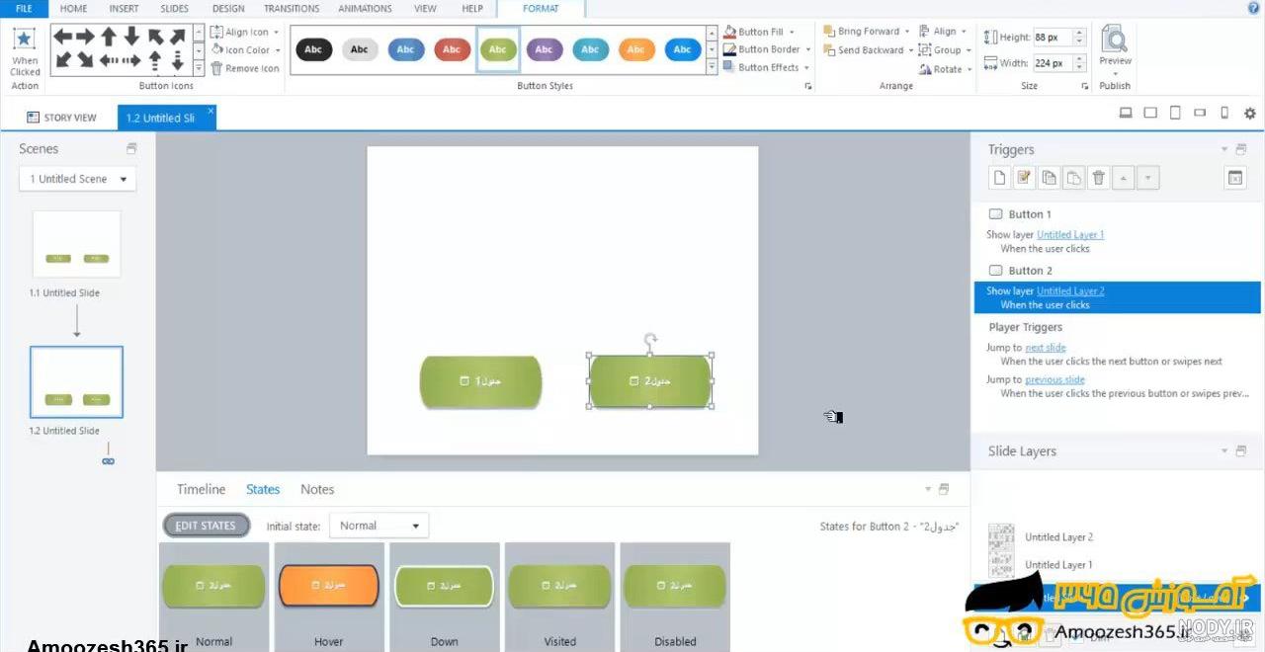Edit the selected trigger

[x=1025, y=178]
